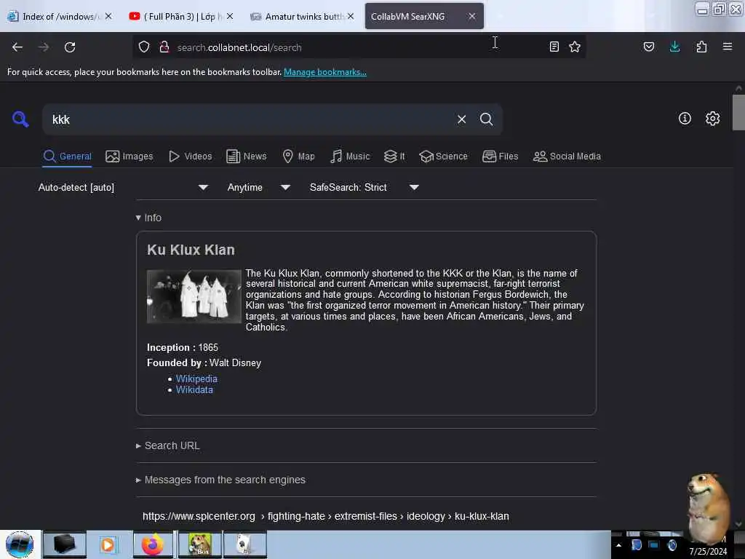Image resolution: width=745 pixels, height=559 pixels.
Task: Select the It search category
Action: (394, 156)
